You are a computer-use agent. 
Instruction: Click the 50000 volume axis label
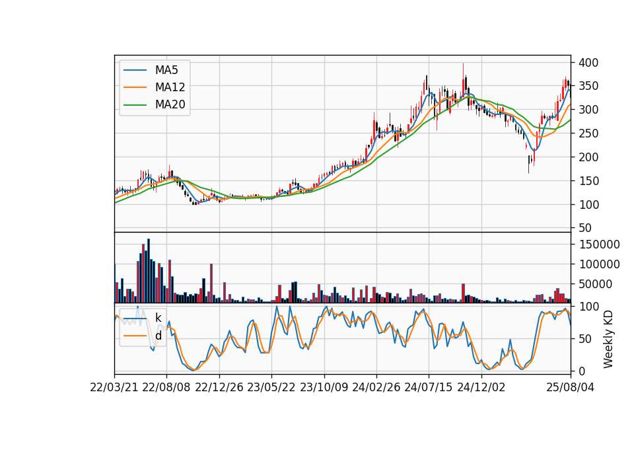[x=596, y=284]
